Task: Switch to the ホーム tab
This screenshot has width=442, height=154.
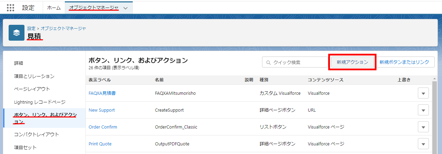Action: (54, 8)
